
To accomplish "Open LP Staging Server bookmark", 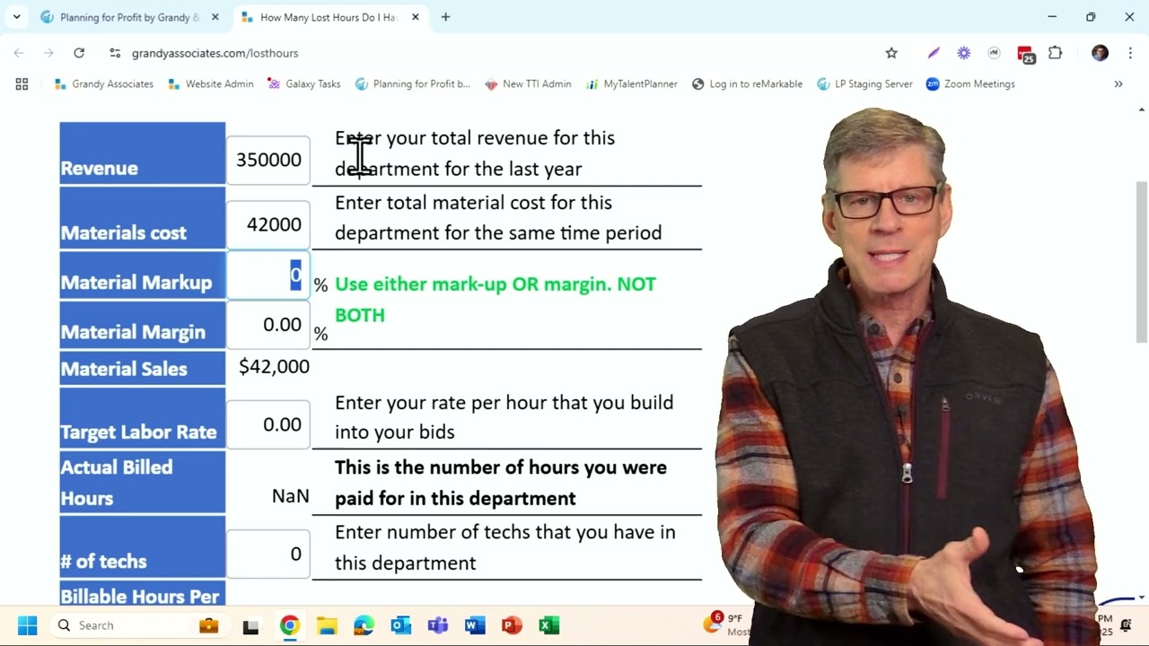I will pos(864,83).
